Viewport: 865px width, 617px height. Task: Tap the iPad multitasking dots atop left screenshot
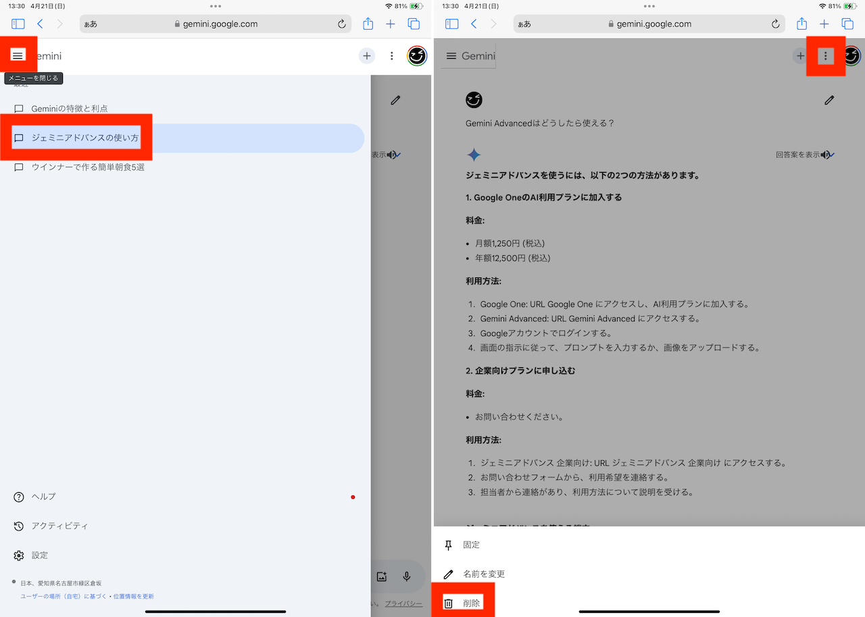tap(216, 5)
